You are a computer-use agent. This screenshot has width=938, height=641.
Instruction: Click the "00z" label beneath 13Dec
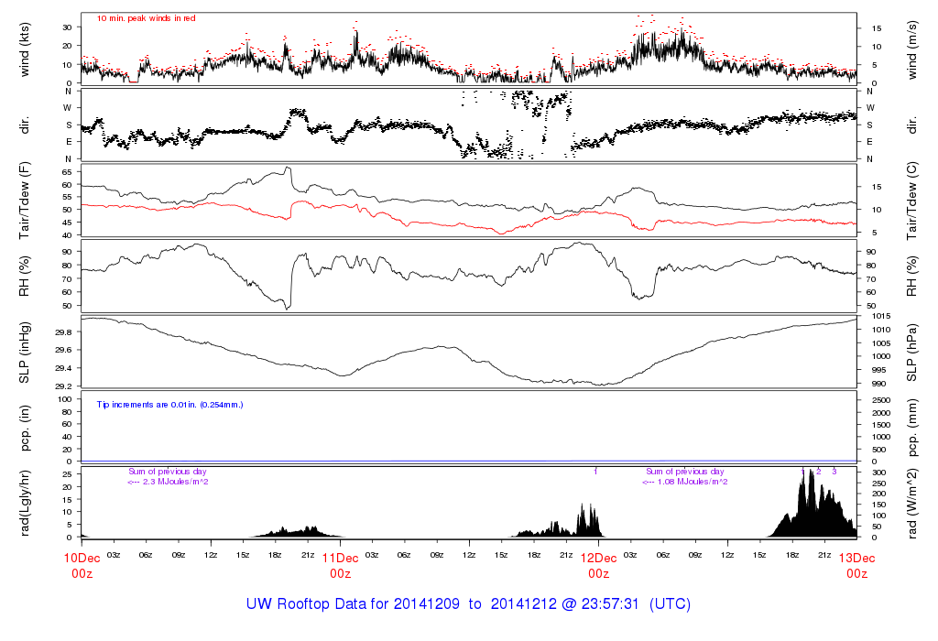(x=856, y=574)
